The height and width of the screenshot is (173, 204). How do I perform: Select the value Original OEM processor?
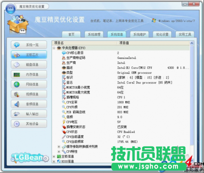[x=134, y=73]
